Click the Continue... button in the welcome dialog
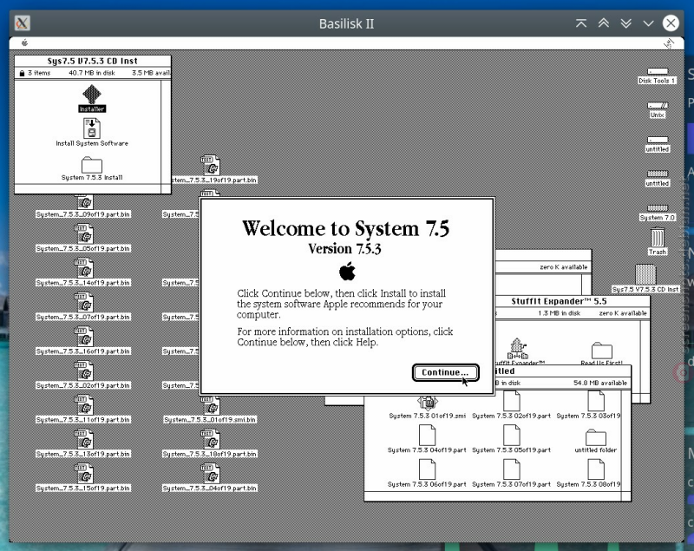This screenshot has height=551, width=694. pyautogui.click(x=445, y=372)
